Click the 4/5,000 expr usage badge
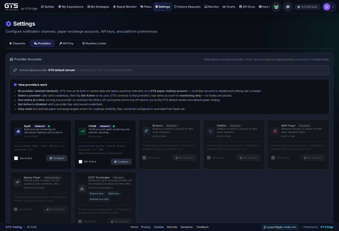Image resolution: width=339 pixels, height=231 pixels. (x=307, y=7)
